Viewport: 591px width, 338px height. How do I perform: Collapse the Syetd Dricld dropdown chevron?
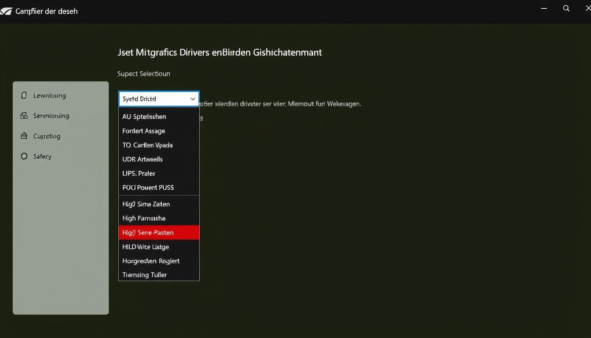click(x=193, y=99)
